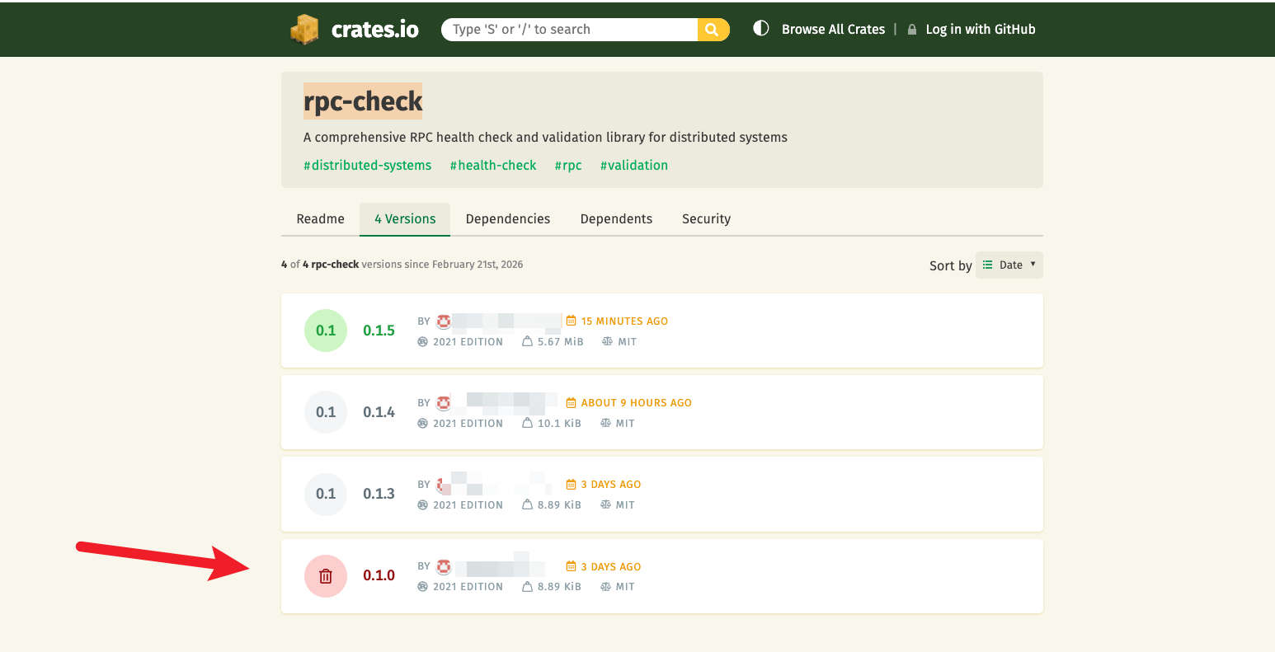Click the publisher avatar on version 0.1.5

click(444, 321)
